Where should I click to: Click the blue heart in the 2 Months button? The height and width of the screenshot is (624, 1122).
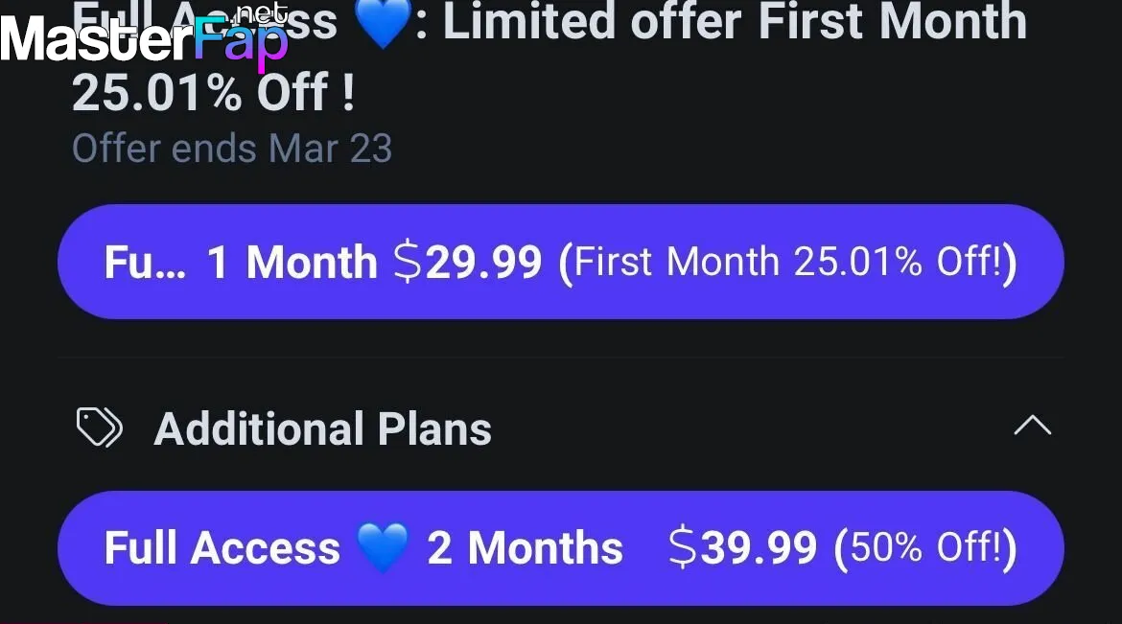(383, 546)
